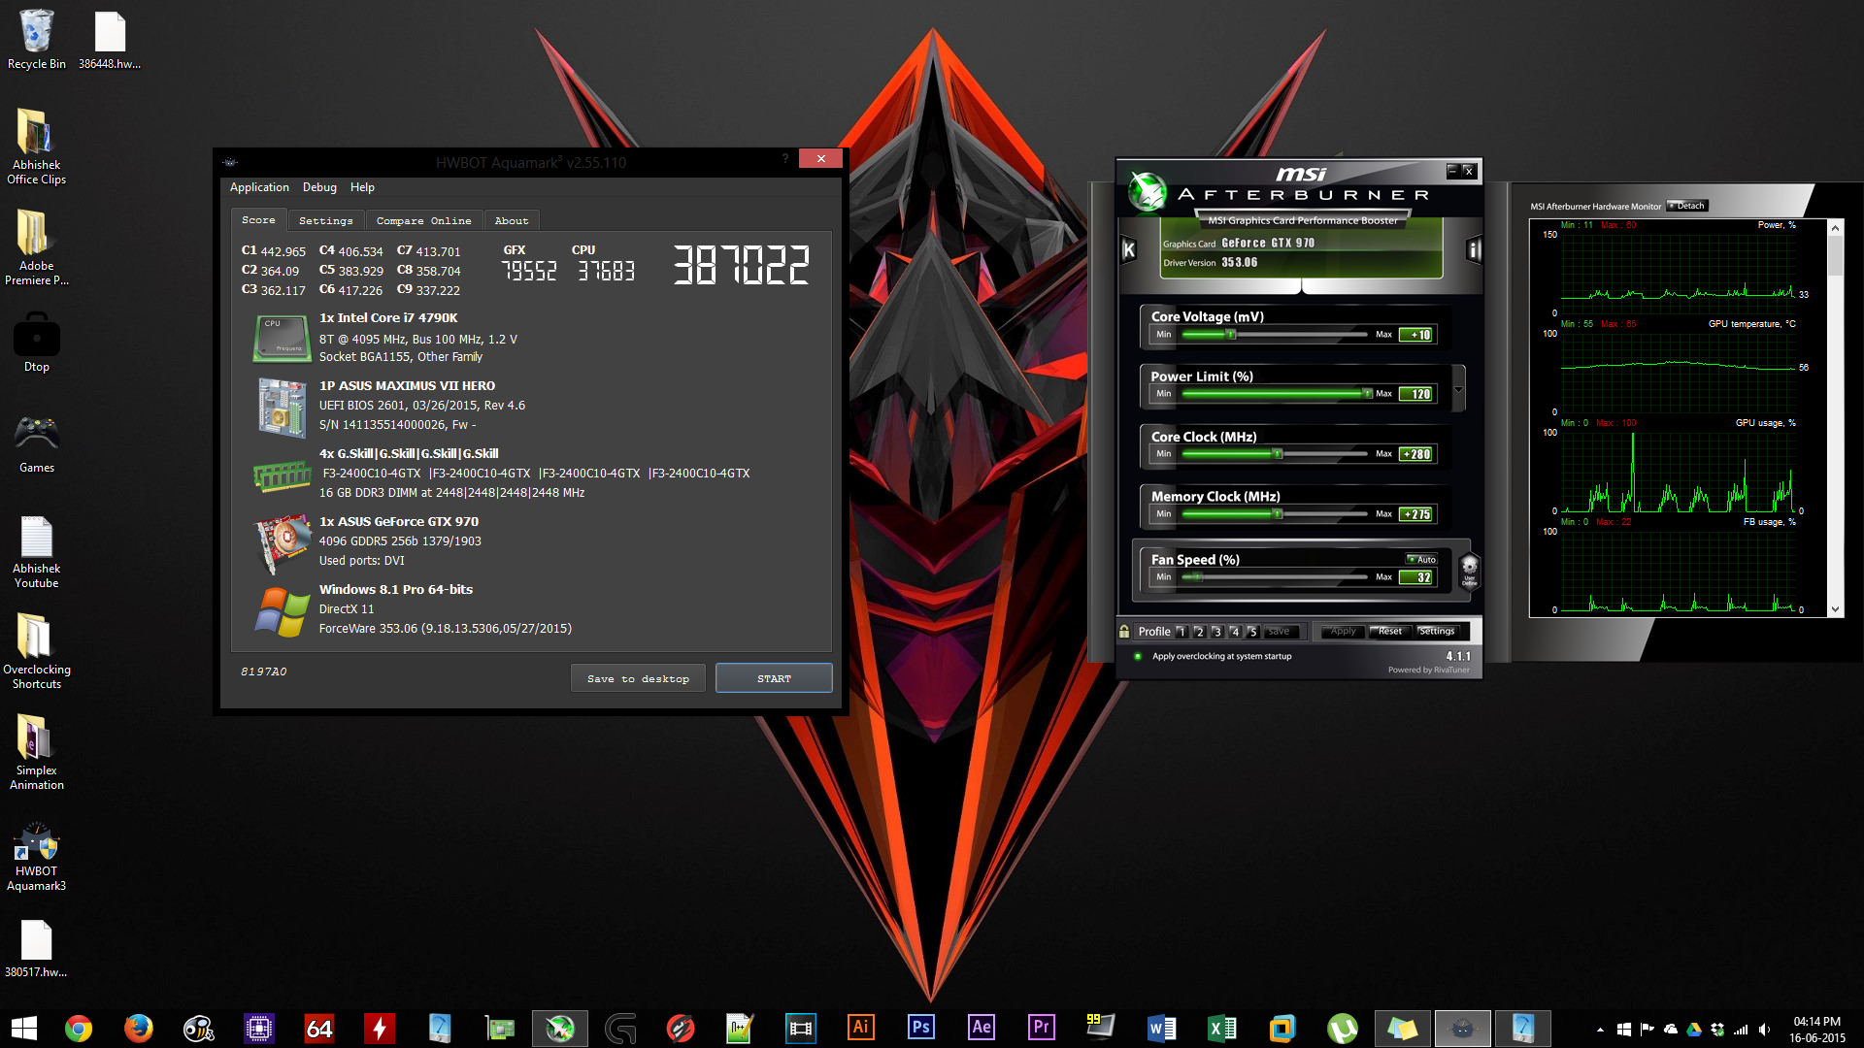Launch Microsoft Word from the taskbar
This screenshot has height=1048, width=1864.
1161,1028
